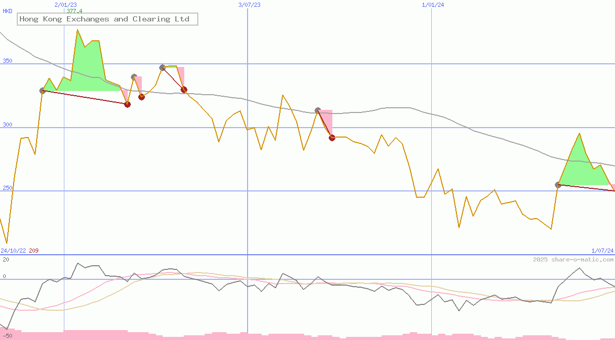Click the rightmost gray signal marker near 250

click(x=558, y=185)
